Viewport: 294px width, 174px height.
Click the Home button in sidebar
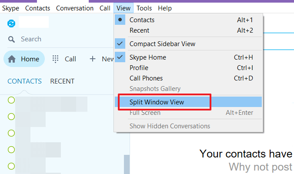pos(24,59)
